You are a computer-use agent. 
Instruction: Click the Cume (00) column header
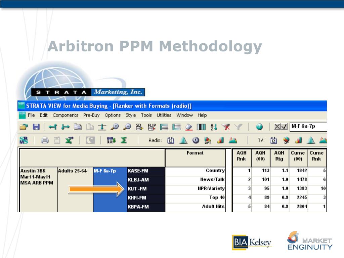[x=298, y=158]
